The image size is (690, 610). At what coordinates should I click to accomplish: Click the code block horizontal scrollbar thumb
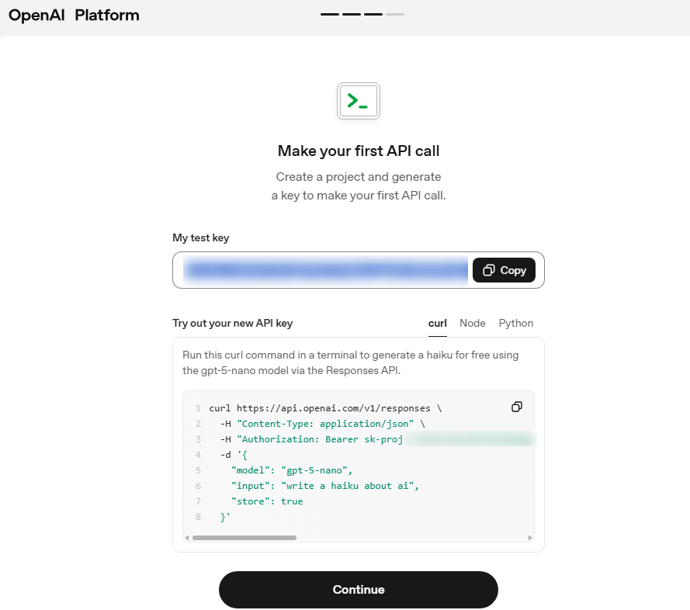pyautogui.click(x=244, y=537)
